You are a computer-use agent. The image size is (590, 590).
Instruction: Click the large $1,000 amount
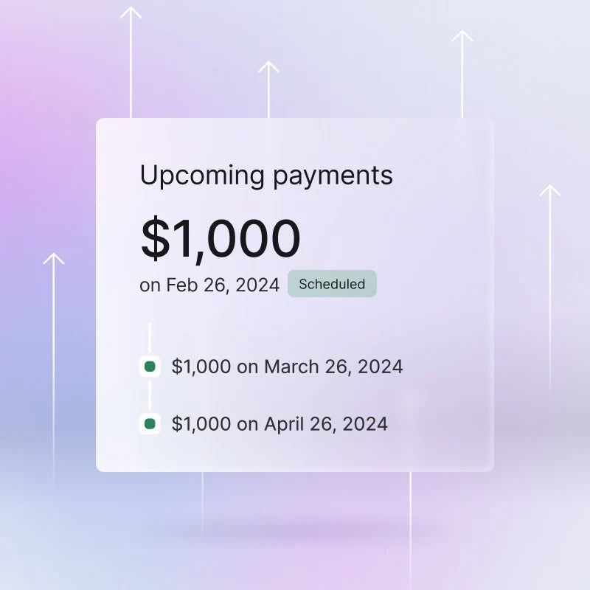[221, 238]
